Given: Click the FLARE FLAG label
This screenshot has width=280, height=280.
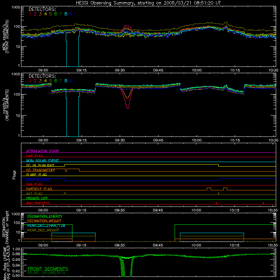Looking at the screenshot, I should point(36,175).
